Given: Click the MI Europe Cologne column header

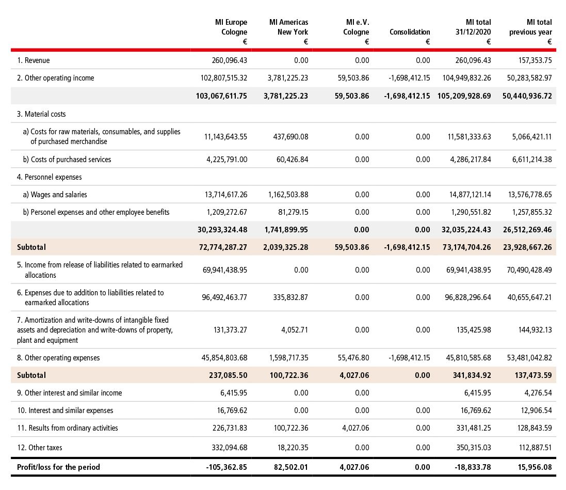Looking at the screenshot, I should coord(231,31).
